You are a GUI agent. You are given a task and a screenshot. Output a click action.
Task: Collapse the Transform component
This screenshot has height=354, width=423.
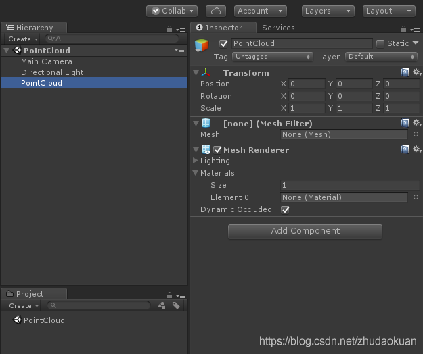click(x=196, y=73)
